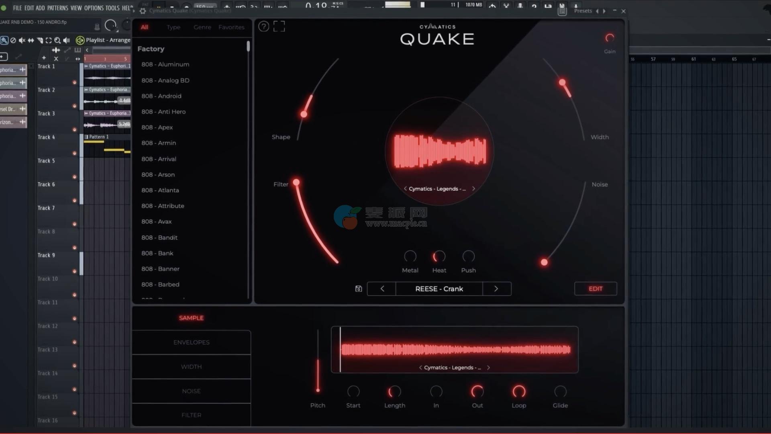Adjust the Gain knob
This screenshot has height=434, width=771.
pos(610,38)
